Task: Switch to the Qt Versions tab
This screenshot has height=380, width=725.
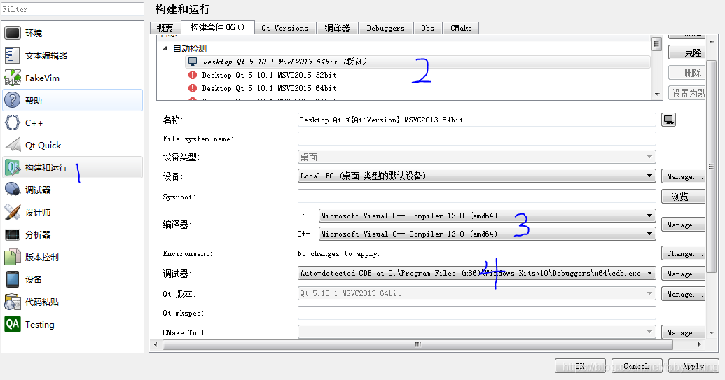Action: coord(285,28)
